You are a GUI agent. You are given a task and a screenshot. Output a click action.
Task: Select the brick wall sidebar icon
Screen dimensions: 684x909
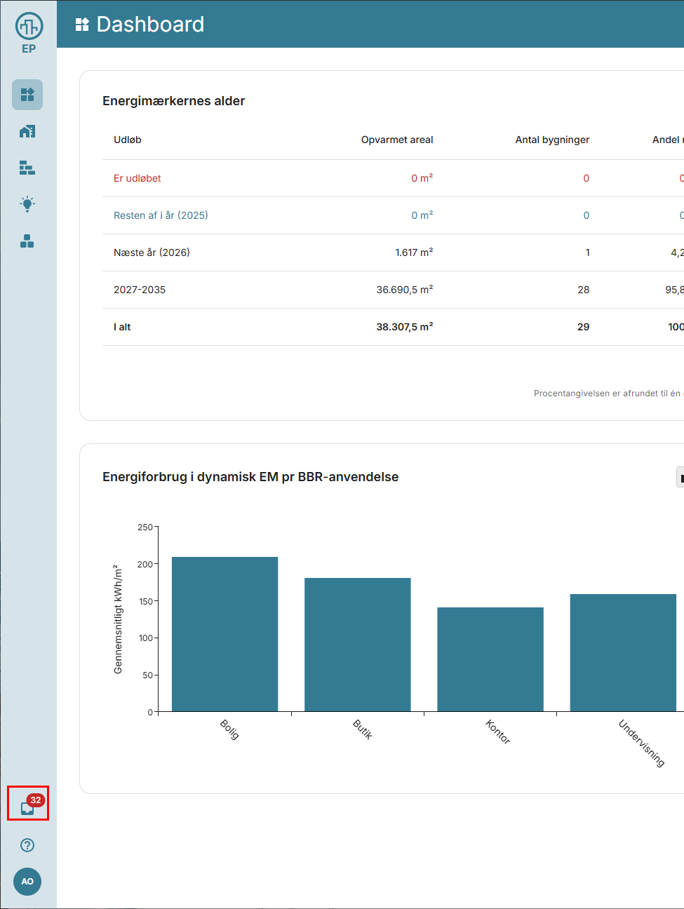[27, 168]
